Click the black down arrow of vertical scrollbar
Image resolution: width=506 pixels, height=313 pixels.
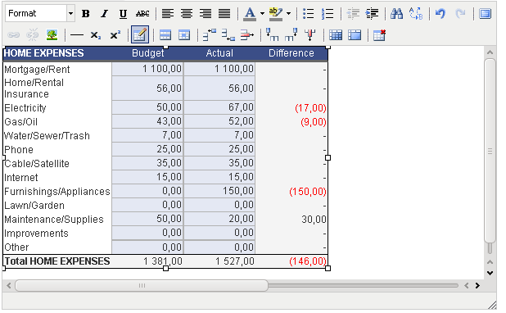point(490,274)
